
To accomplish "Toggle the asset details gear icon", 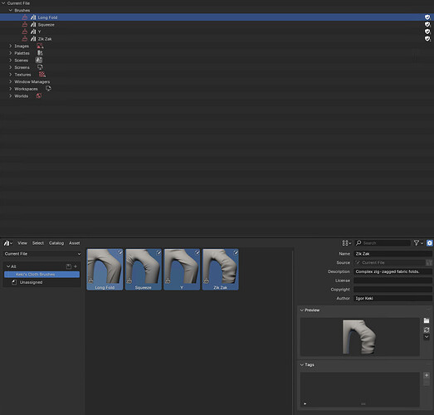I will click(x=429, y=243).
